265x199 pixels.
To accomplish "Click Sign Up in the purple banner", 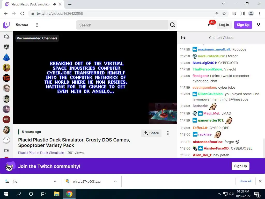I will [240, 166].
